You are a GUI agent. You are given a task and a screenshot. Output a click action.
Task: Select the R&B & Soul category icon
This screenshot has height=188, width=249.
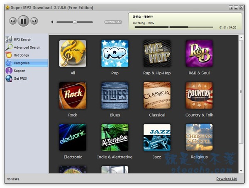tap(199, 54)
